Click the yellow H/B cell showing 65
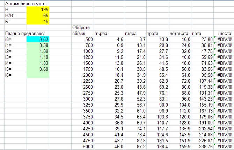The image size is (234, 150). (38, 15)
